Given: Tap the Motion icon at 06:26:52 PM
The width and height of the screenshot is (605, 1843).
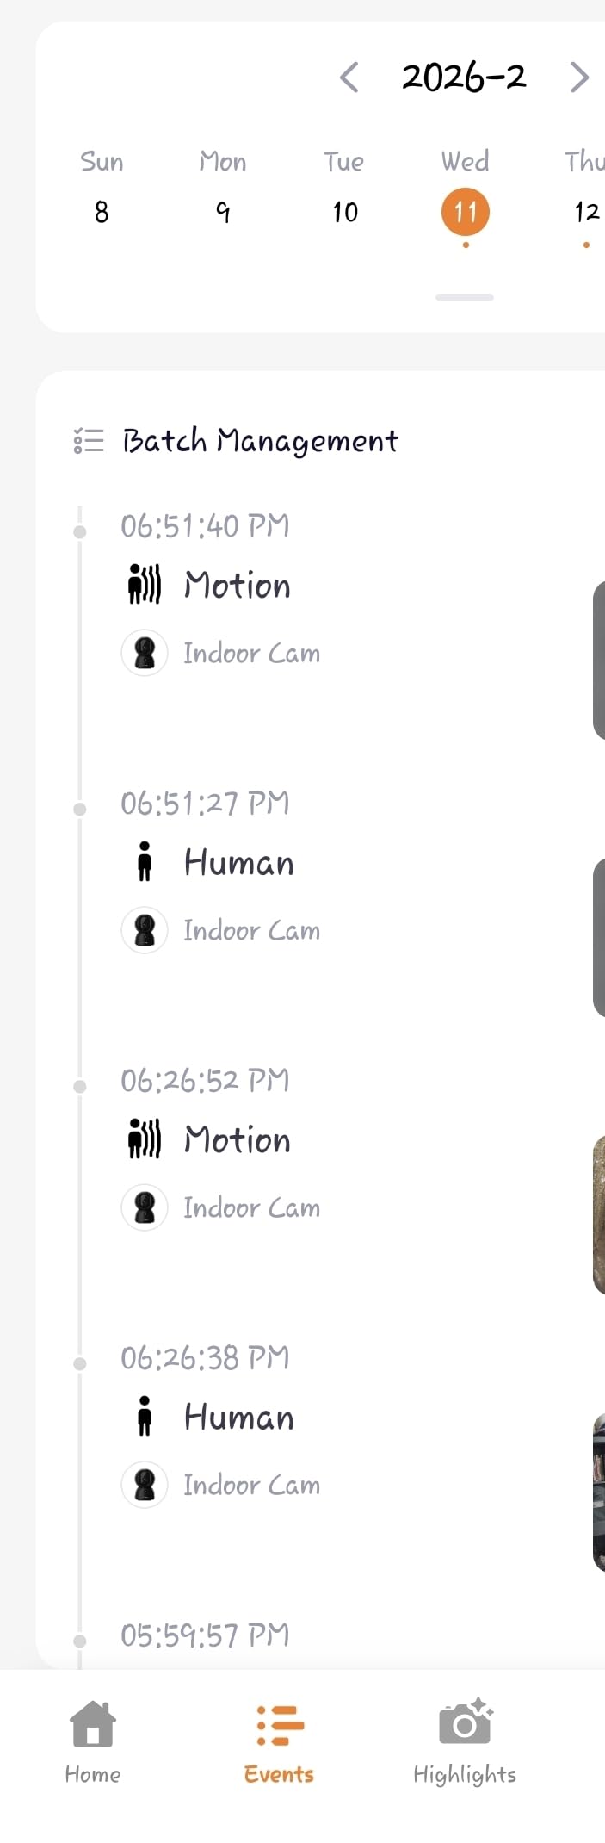Looking at the screenshot, I should point(145,1139).
